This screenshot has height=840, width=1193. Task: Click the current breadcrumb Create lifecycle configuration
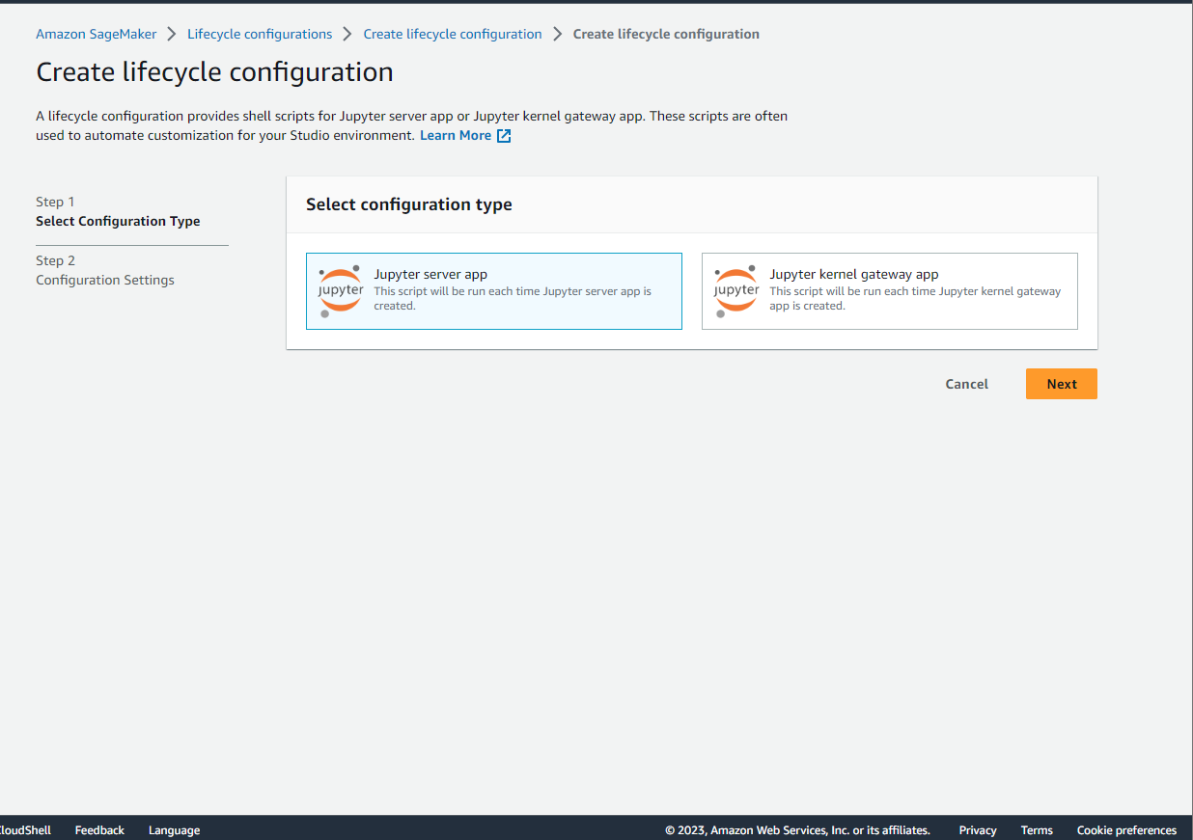click(666, 34)
